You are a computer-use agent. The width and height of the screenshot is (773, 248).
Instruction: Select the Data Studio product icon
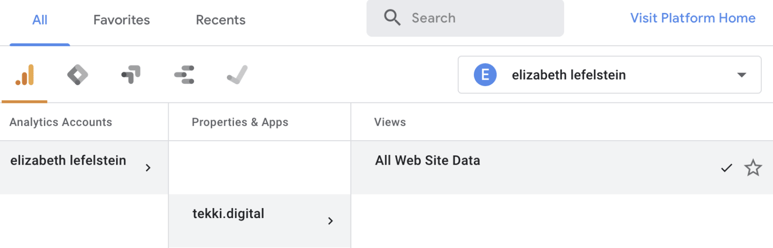tap(184, 75)
